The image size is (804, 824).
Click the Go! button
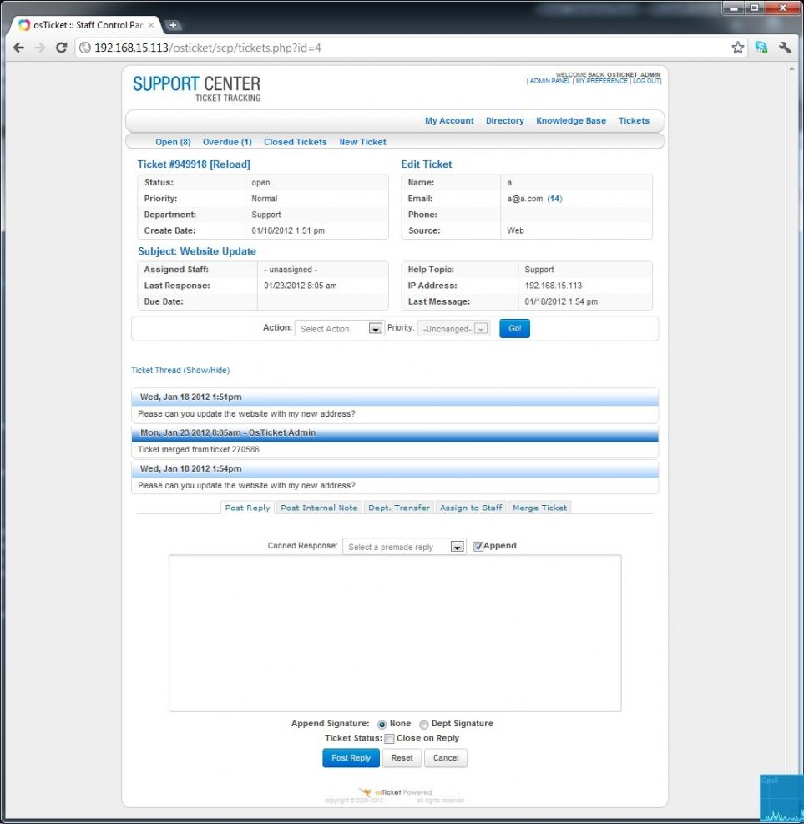pos(514,328)
